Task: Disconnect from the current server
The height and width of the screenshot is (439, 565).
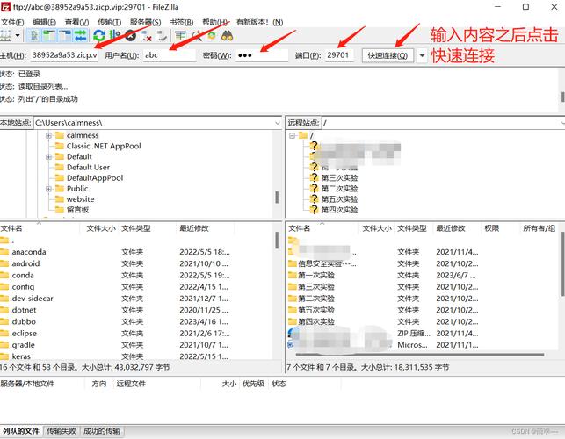Action: click(x=146, y=35)
